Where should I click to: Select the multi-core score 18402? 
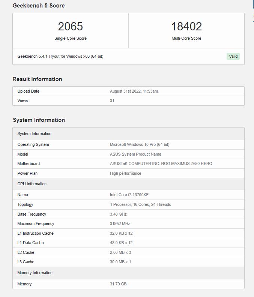tap(186, 26)
